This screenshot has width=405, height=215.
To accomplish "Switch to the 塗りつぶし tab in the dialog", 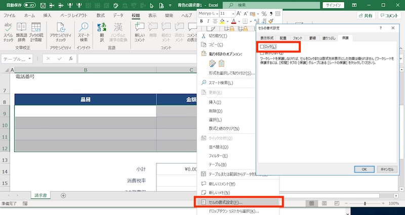I will [329, 38].
